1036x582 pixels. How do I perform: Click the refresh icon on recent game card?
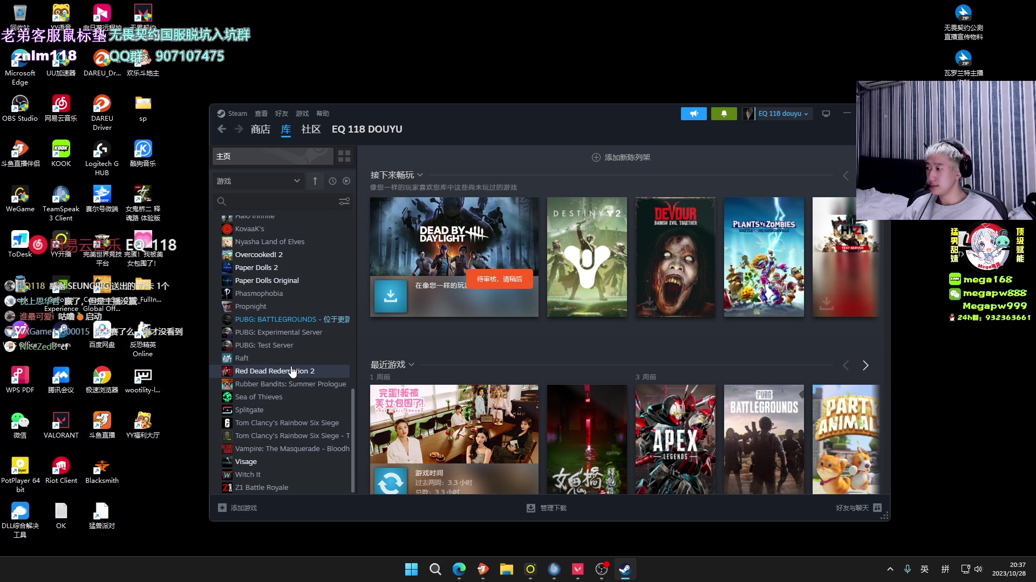coord(391,482)
